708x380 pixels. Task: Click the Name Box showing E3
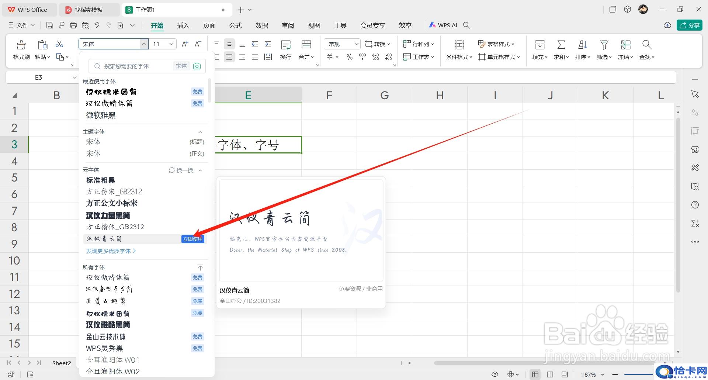tap(39, 77)
